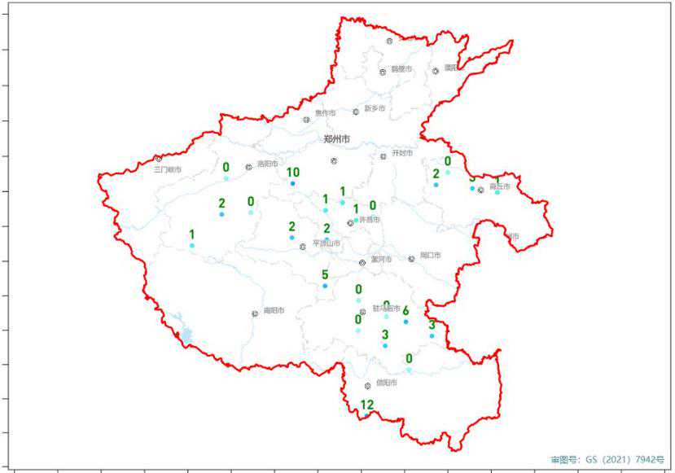Image resolution: width=675 pixels, height=473 pixels.
Task: Click the 审图号 GS (2021) 7942号 text
Action: [x=608, y=460]
